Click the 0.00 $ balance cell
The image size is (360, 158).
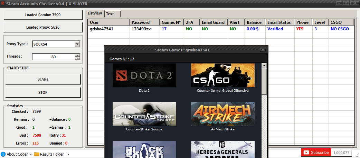click(x=255, y=29)
